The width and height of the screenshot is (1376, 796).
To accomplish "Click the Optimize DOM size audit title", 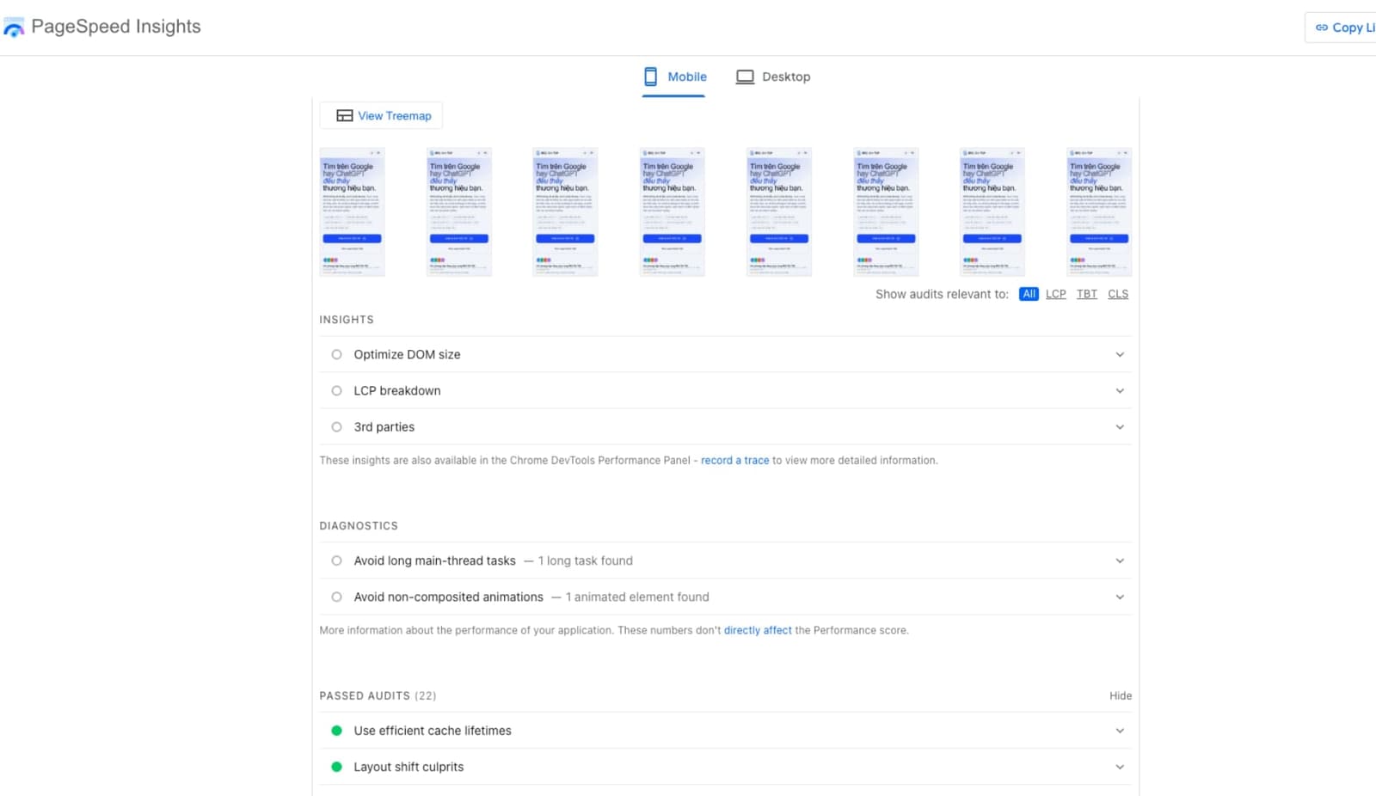I will point(407,354).
